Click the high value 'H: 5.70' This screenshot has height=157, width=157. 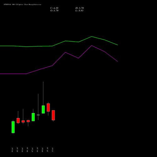click(x=79, y=8)
